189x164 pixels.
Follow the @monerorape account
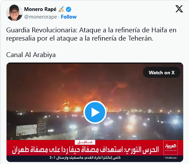[x=69, y=17]
